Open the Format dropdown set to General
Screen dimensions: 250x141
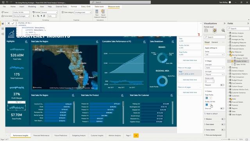click(x=49, y=12)
